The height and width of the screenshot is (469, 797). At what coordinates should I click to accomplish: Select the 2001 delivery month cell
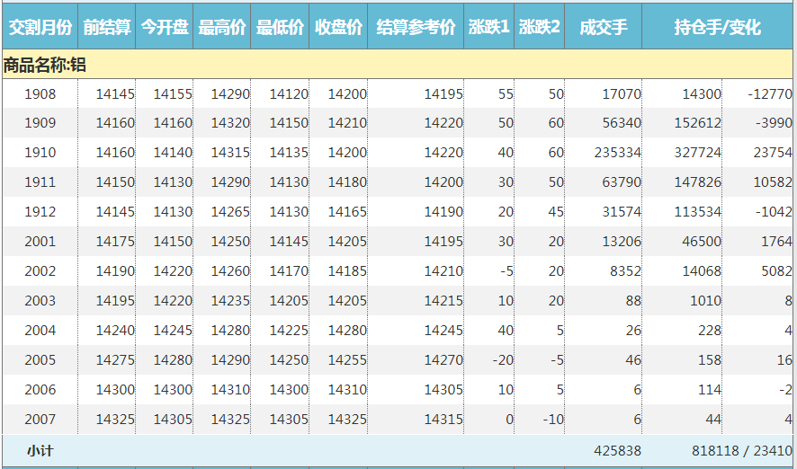pos(40,242)
